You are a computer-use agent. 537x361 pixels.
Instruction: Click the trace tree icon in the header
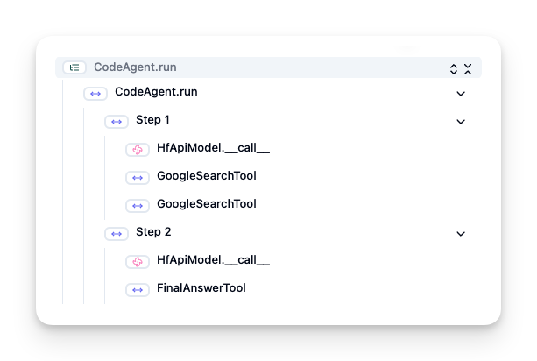click(74, 67)
